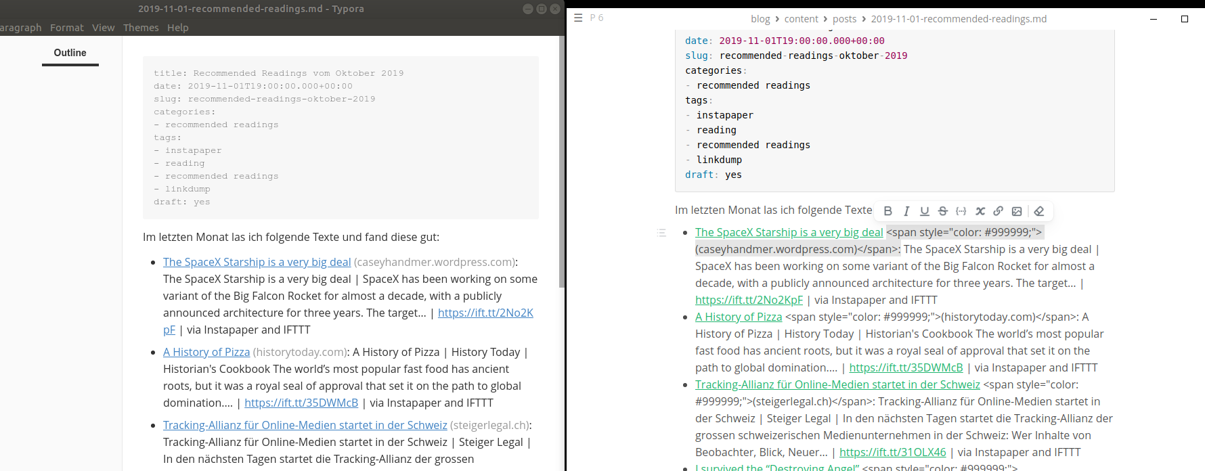The width and height of the screenshot is (1205, 471).
Task: Click 'date:' line in right YAML block
Action: [x=785, y=41]
